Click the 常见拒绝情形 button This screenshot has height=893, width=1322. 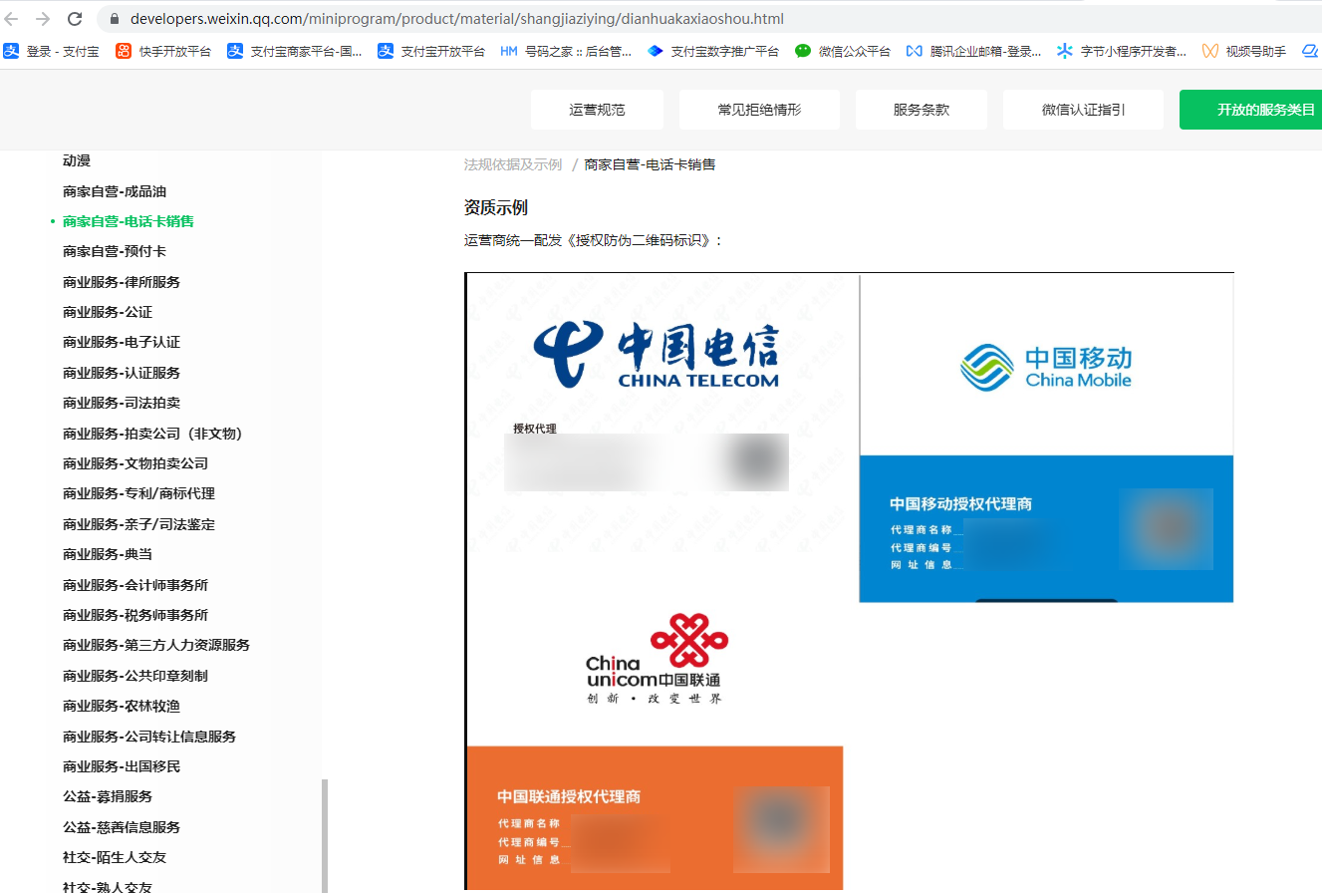pos(759,110)
